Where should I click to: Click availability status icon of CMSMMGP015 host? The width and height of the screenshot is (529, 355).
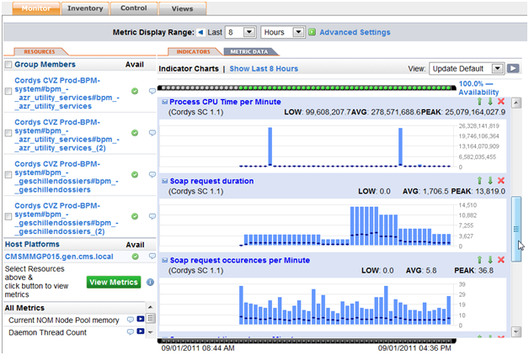(x=136, y=257)
